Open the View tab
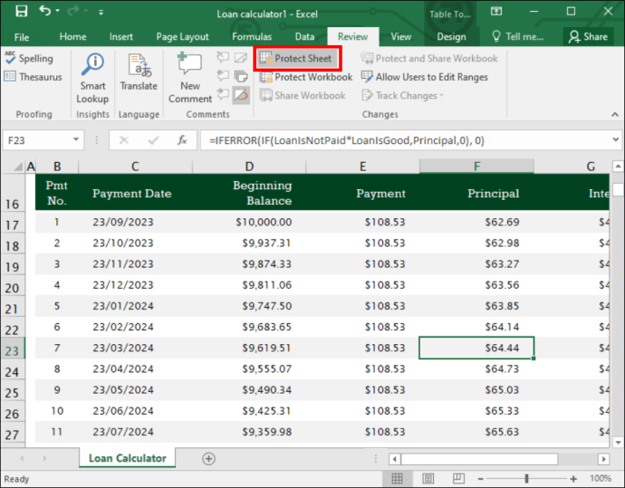This screenshot has height=488, width=625. [x=400, y=36]
